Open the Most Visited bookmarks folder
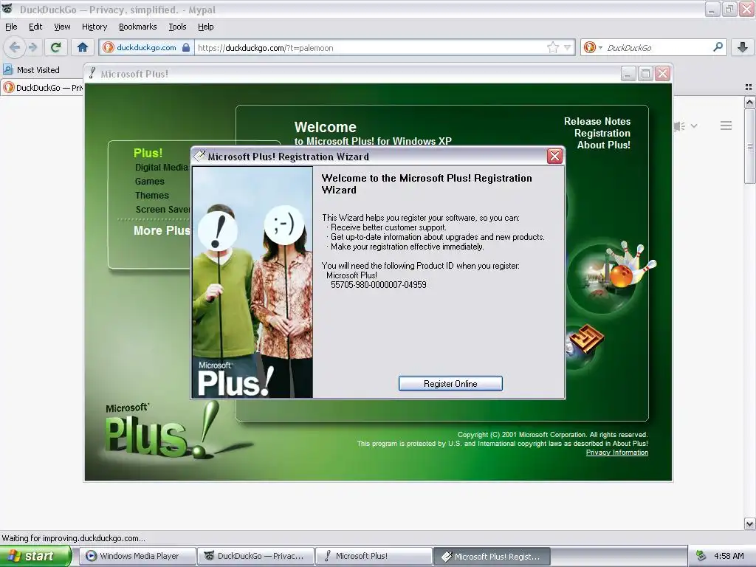 (32, 70)
